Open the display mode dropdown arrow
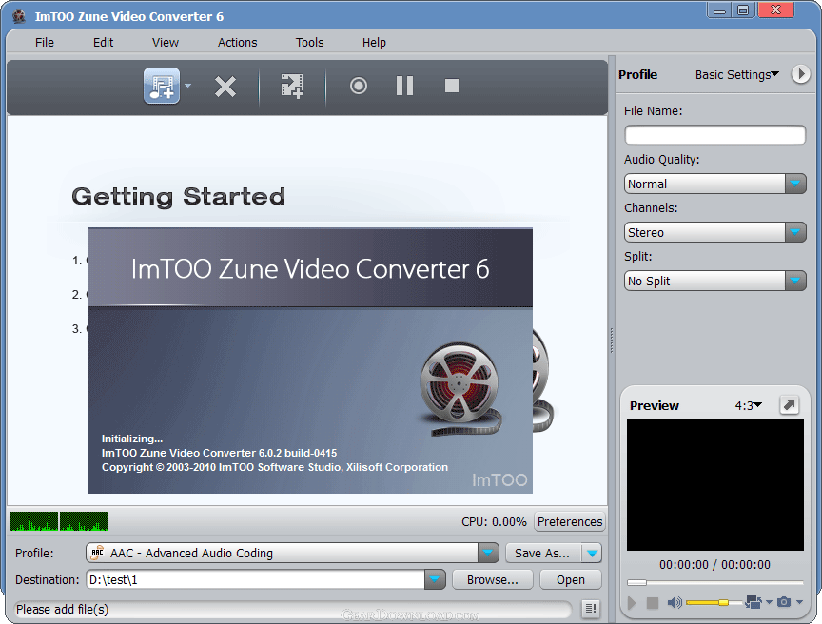 pos(769,602)
